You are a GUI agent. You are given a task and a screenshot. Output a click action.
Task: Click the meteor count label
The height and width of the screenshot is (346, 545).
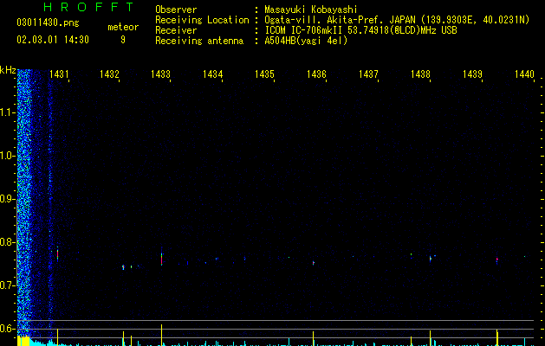point(123,27)
